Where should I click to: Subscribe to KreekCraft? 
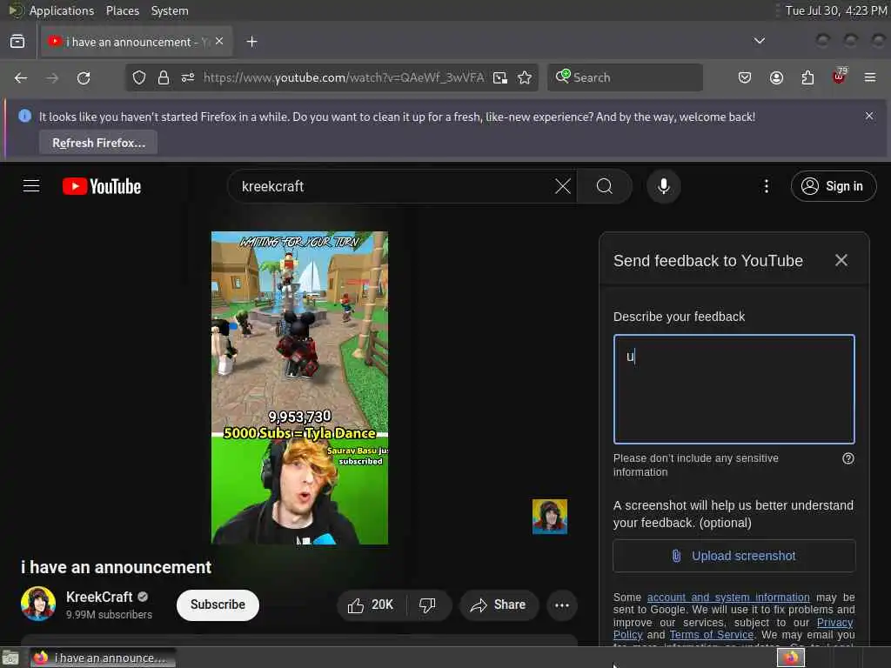[218, 605]
